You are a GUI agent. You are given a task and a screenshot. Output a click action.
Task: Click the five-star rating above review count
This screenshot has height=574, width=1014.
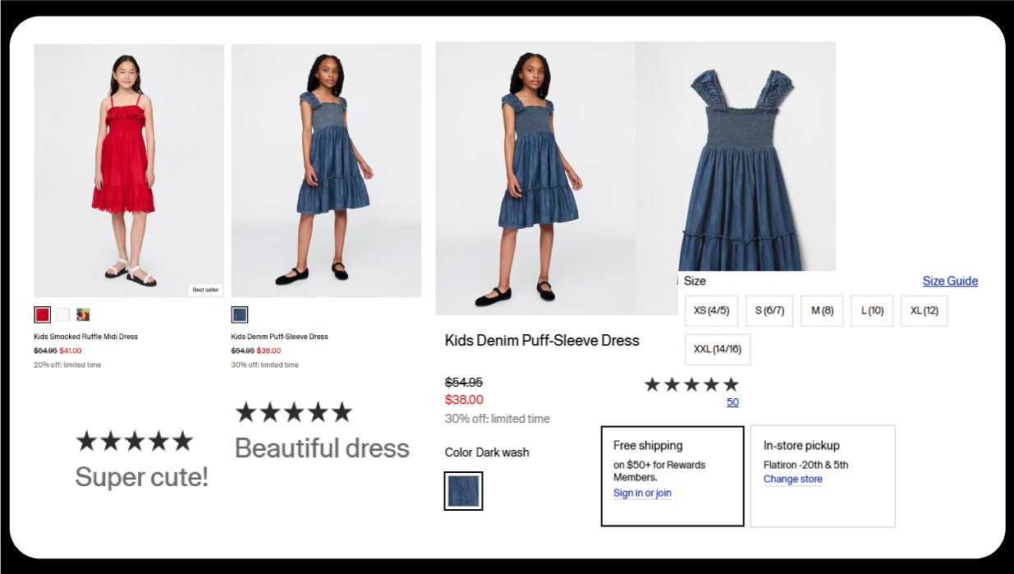point(691,384)
